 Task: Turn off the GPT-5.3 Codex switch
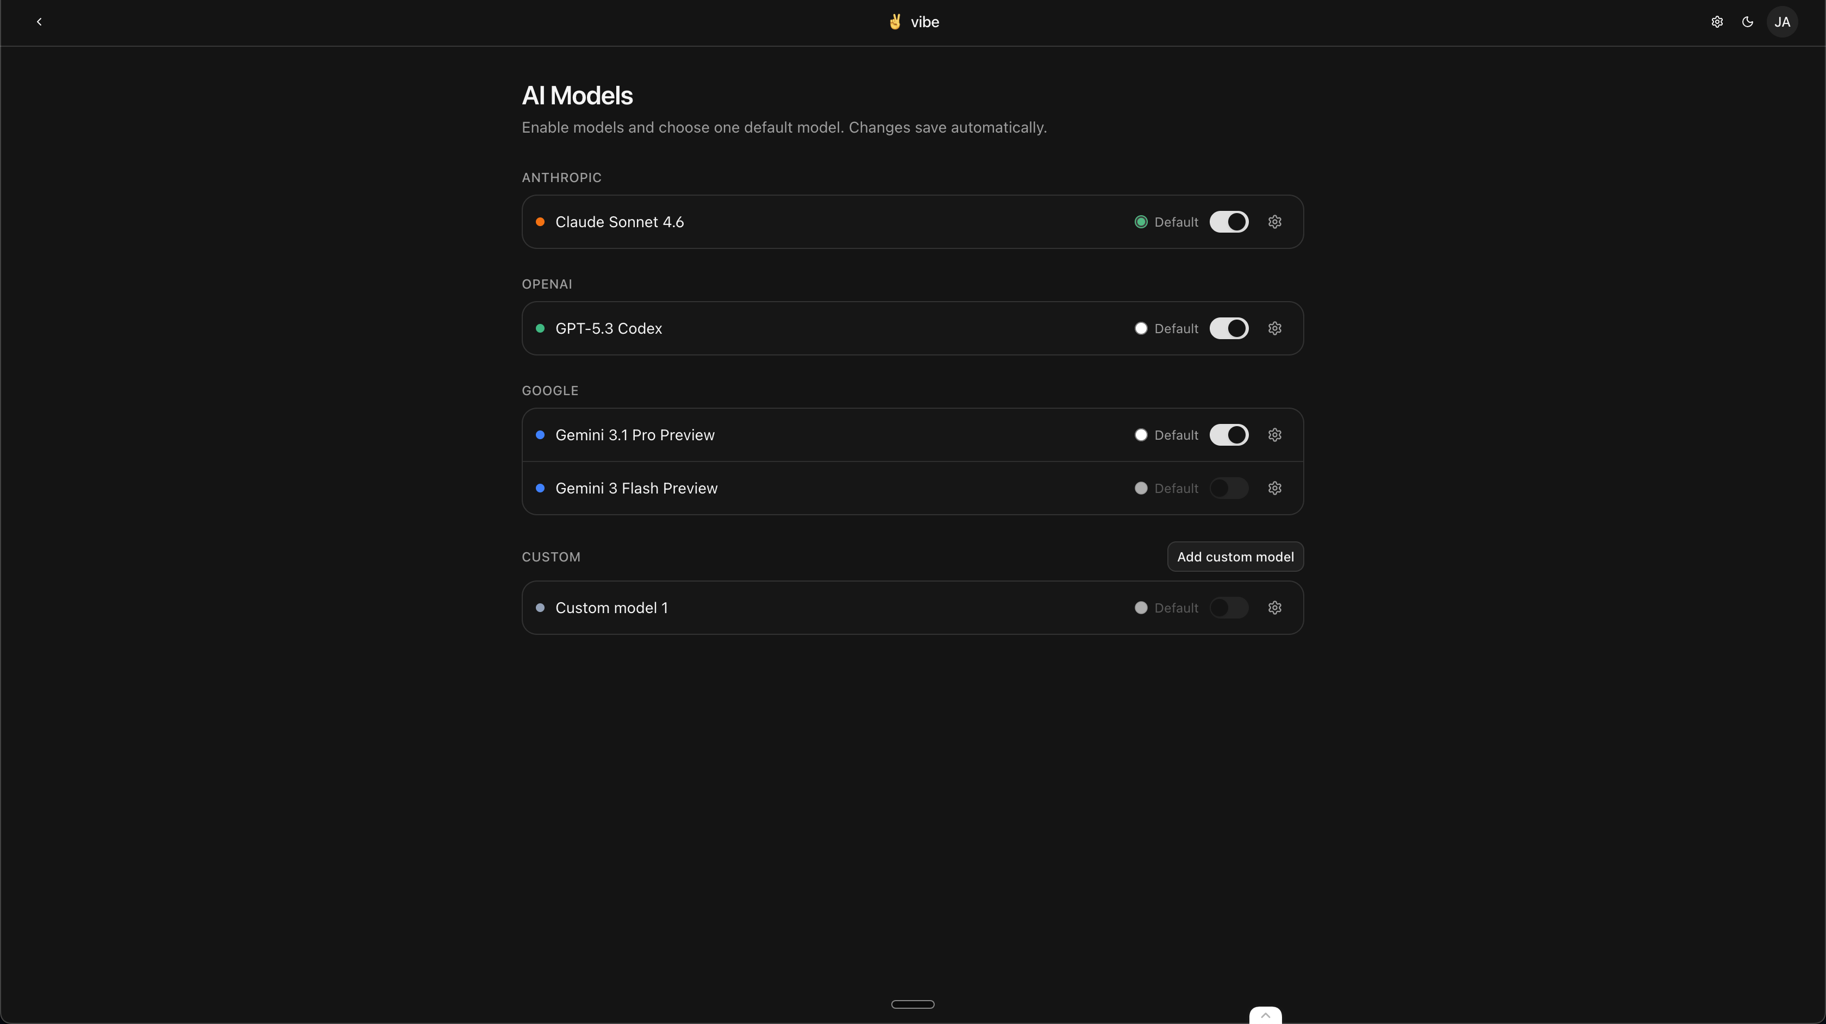click(x=1228, y=328)
